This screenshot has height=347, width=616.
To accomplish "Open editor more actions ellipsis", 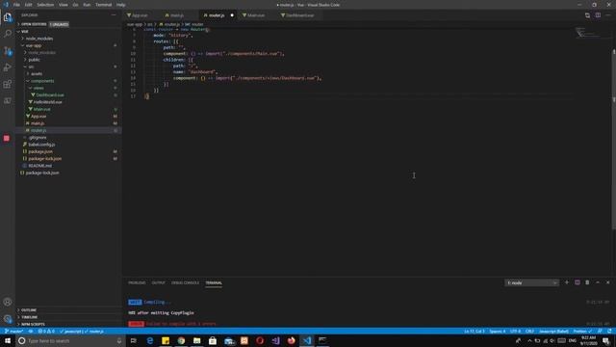I will (607, 15).
